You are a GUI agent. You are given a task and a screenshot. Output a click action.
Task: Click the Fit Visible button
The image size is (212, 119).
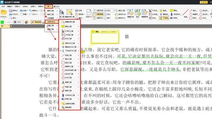(x=98, y=18)
